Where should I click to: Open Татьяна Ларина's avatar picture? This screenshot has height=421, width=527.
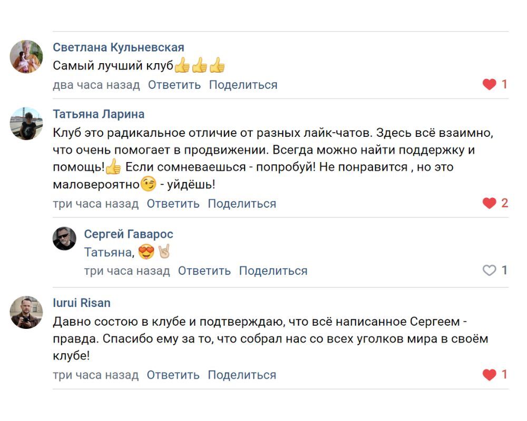pyautogui.click(x=26, y=124)
